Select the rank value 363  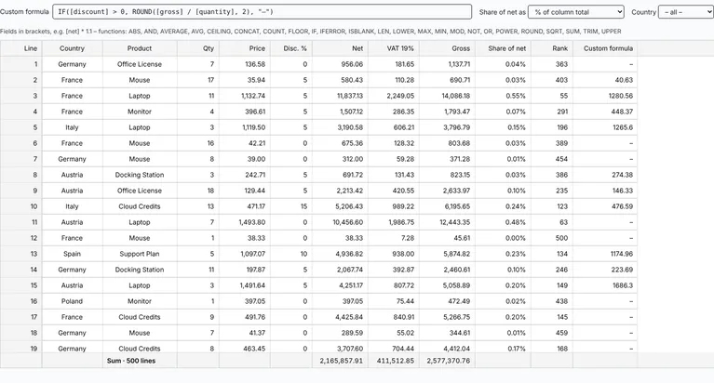click(x=552, y=64)
